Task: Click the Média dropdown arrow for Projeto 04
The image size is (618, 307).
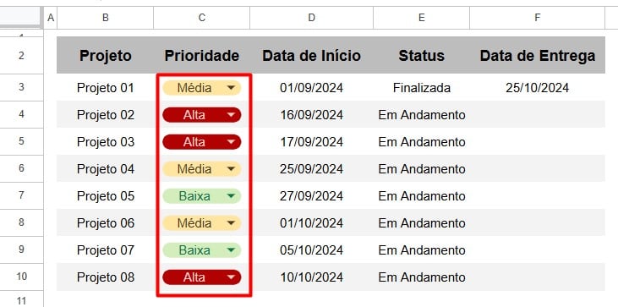Action: click(x=231, y=169)
